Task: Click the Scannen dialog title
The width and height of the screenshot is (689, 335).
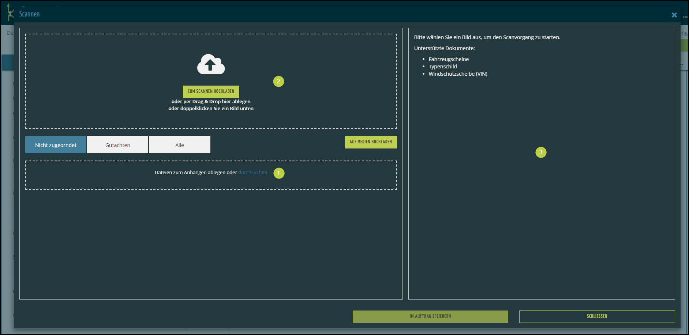Action: pos(29,14)
